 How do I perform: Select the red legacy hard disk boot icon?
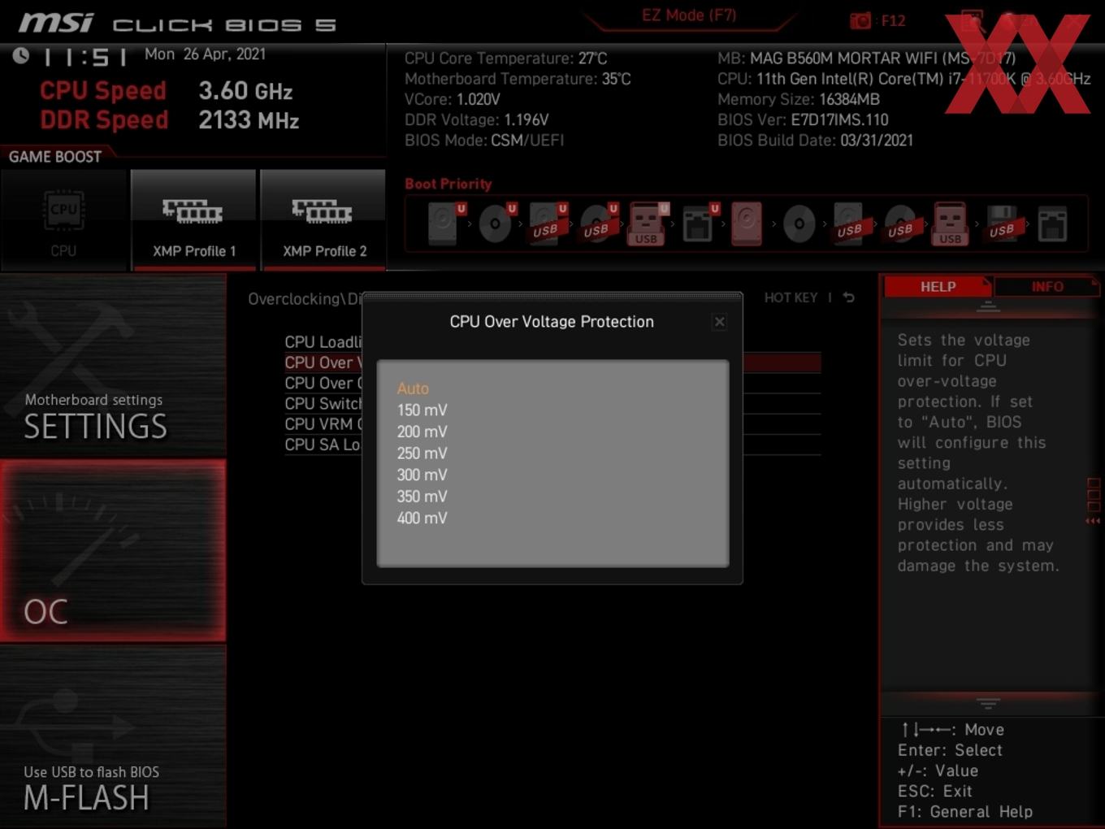click(747, 224)
